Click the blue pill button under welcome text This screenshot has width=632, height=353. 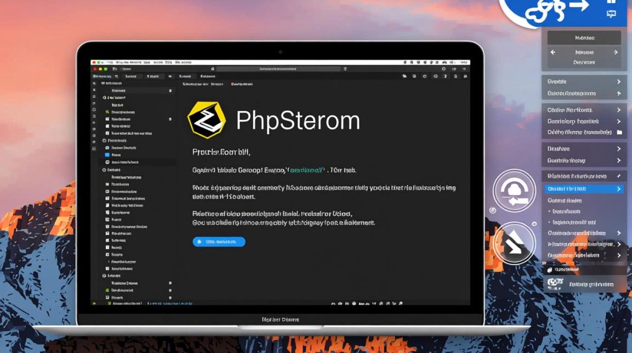[x=219, y=241]
